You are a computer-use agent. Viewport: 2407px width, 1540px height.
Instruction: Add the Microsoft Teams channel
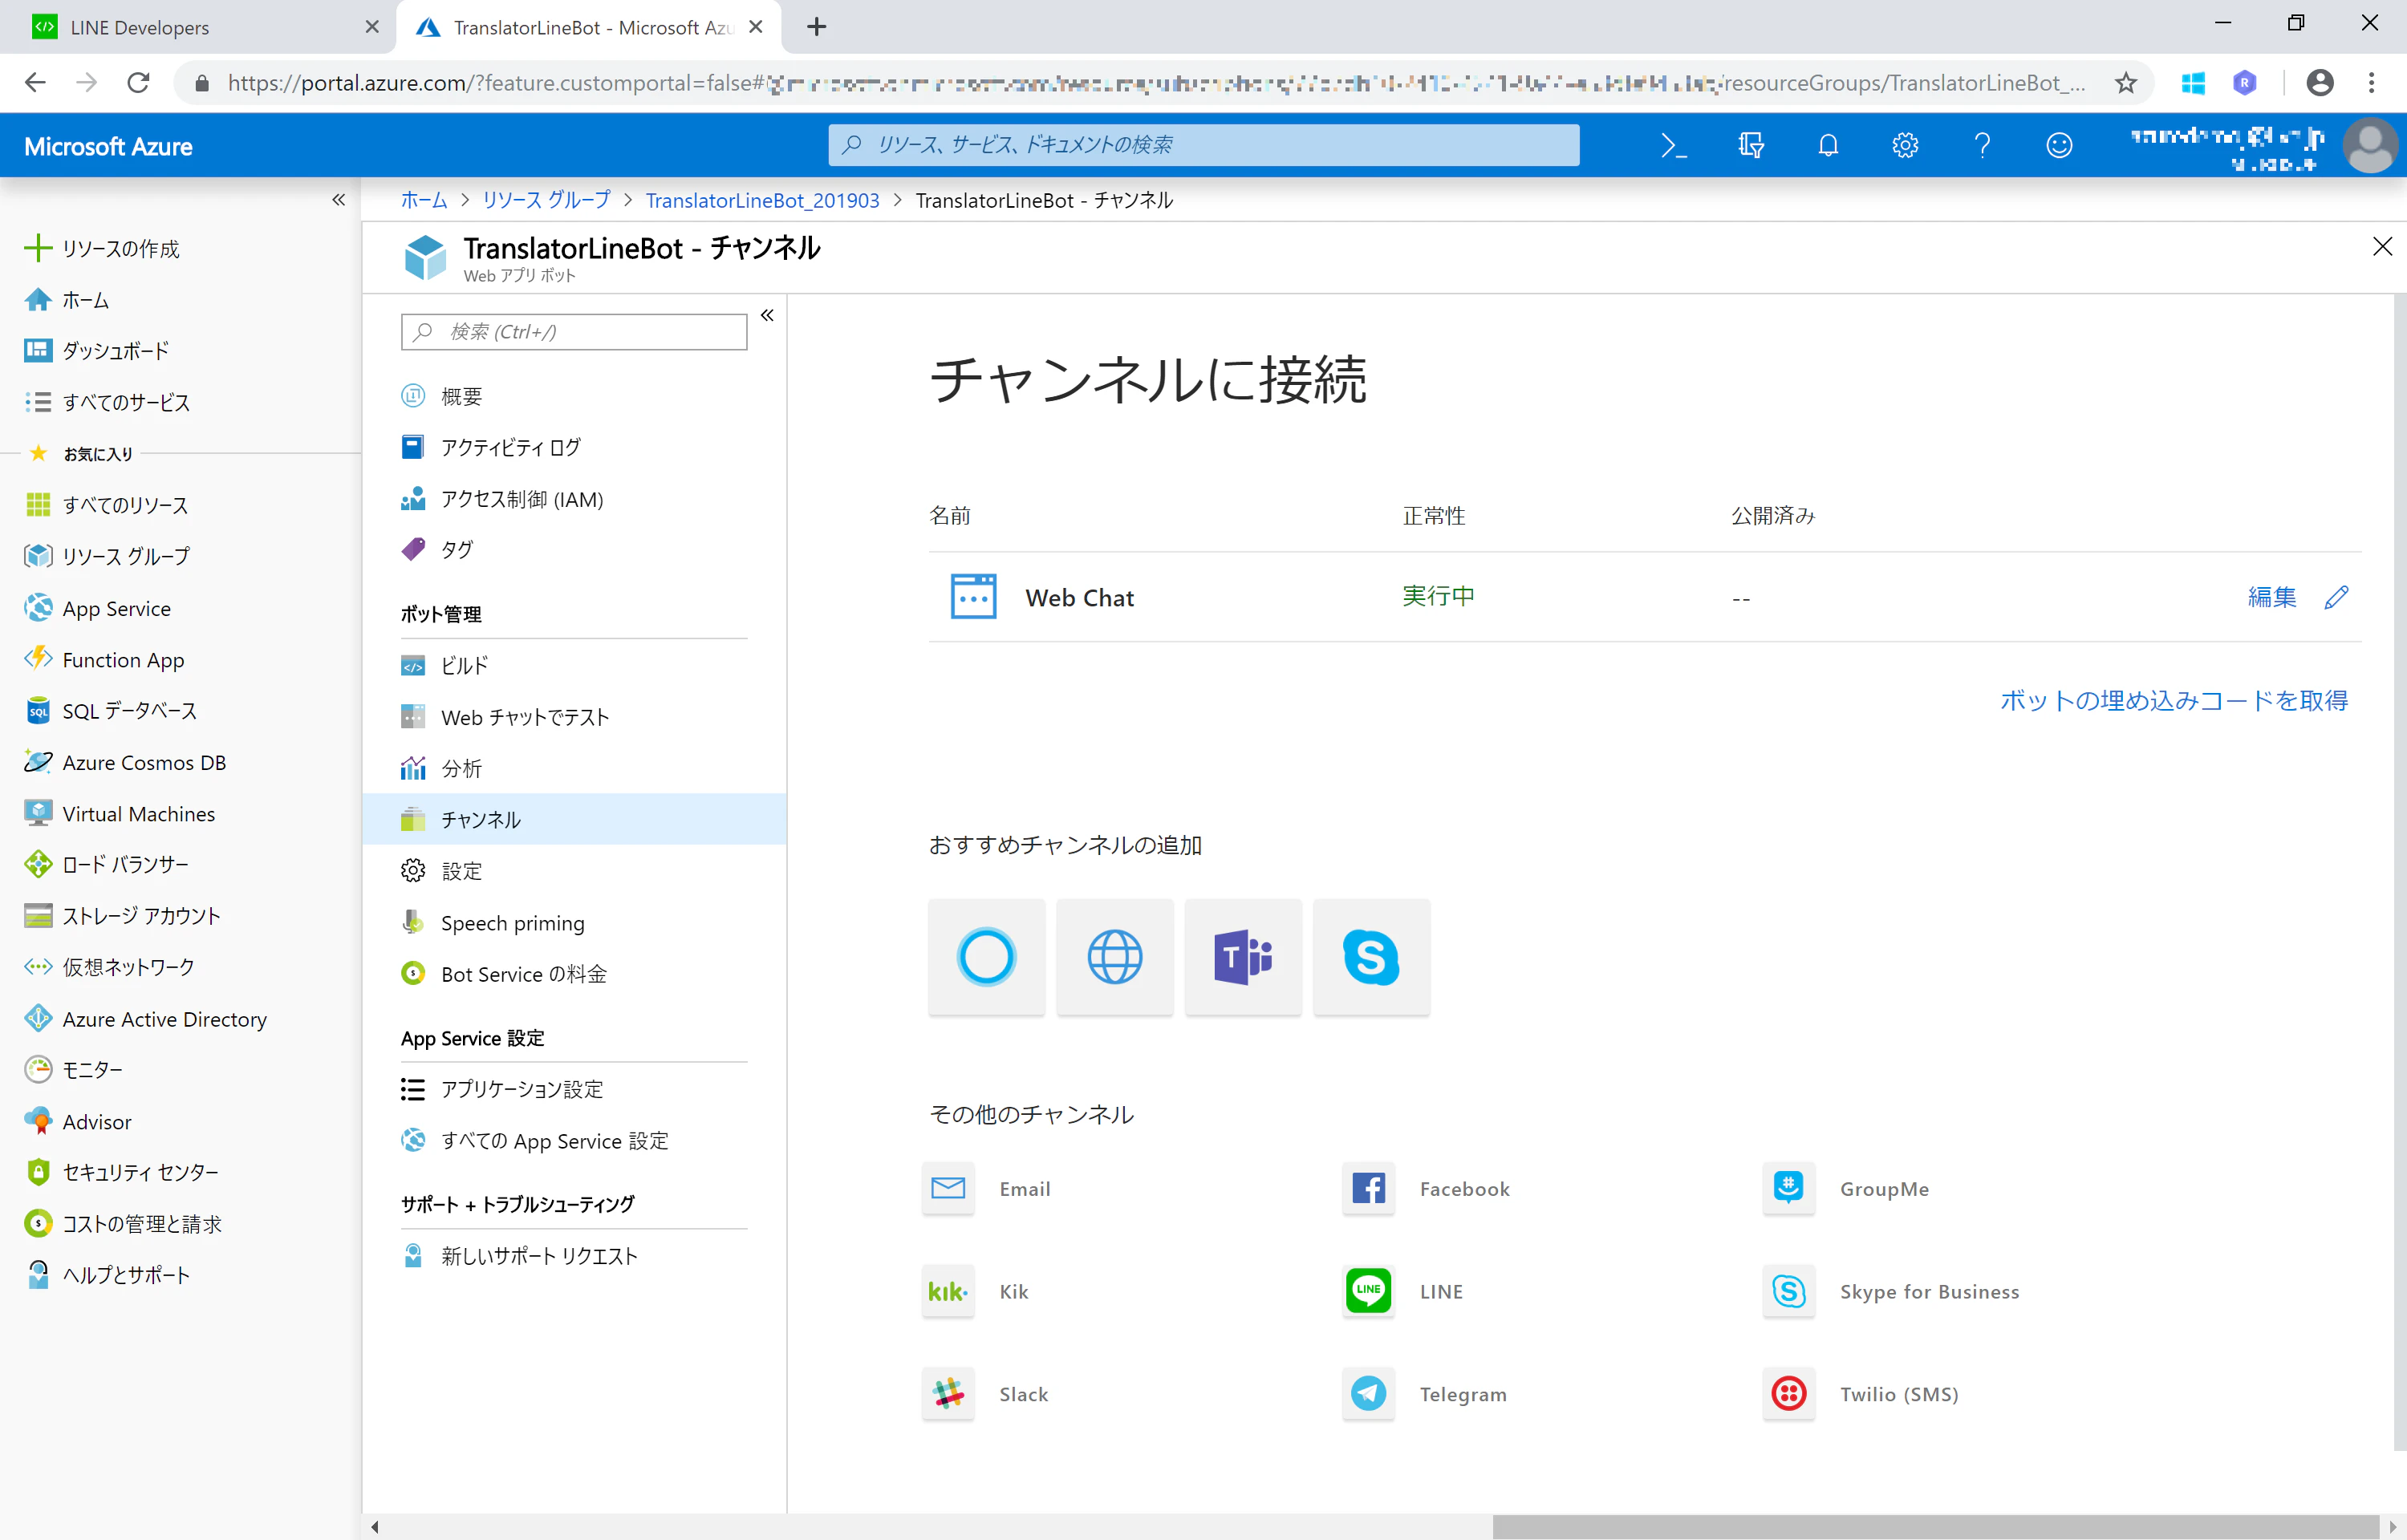point(1242,956)
